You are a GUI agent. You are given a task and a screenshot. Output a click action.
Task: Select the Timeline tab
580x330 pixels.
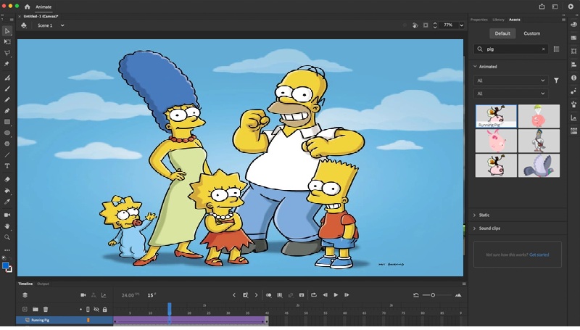tap(25, 284)
